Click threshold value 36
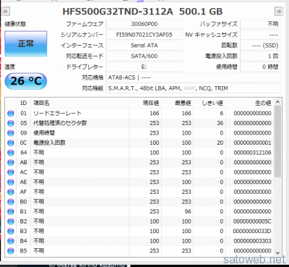 (220, 123)
